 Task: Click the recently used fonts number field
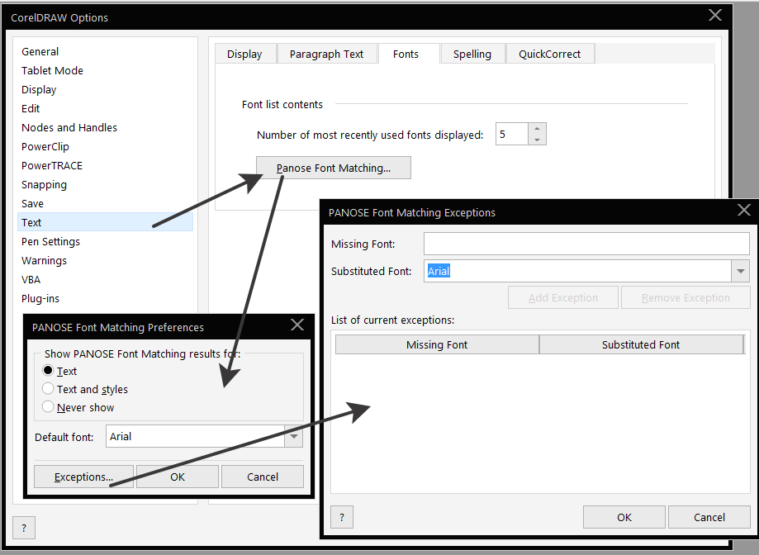[512, 134]
